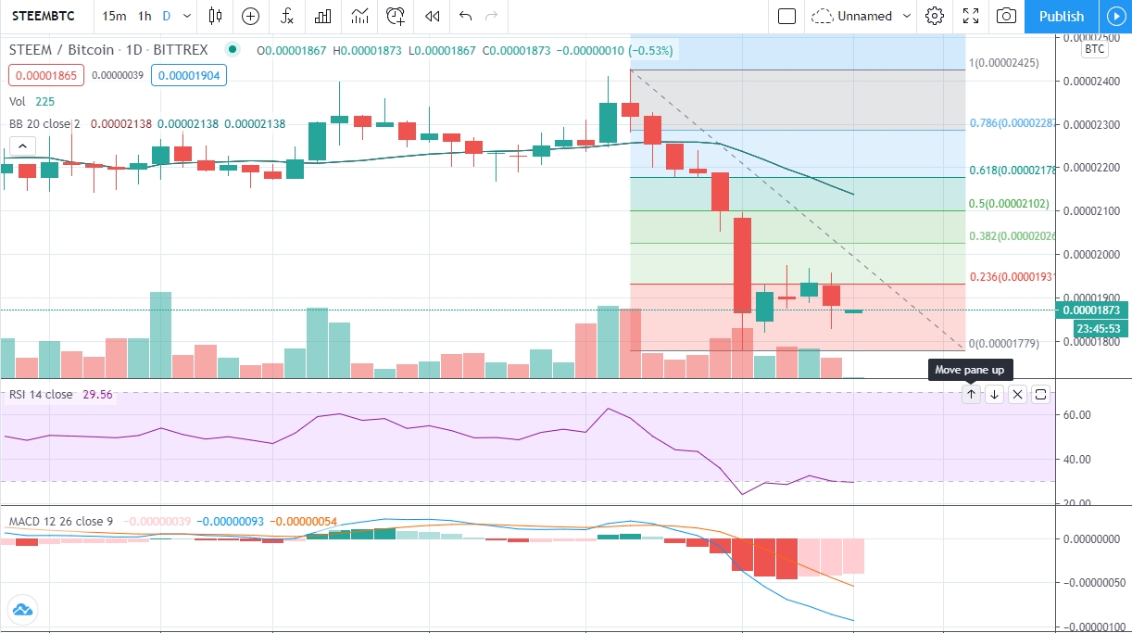Take a chart snapshot with the camera icon
This screenshot has width=1132, height=633.
1005,16
